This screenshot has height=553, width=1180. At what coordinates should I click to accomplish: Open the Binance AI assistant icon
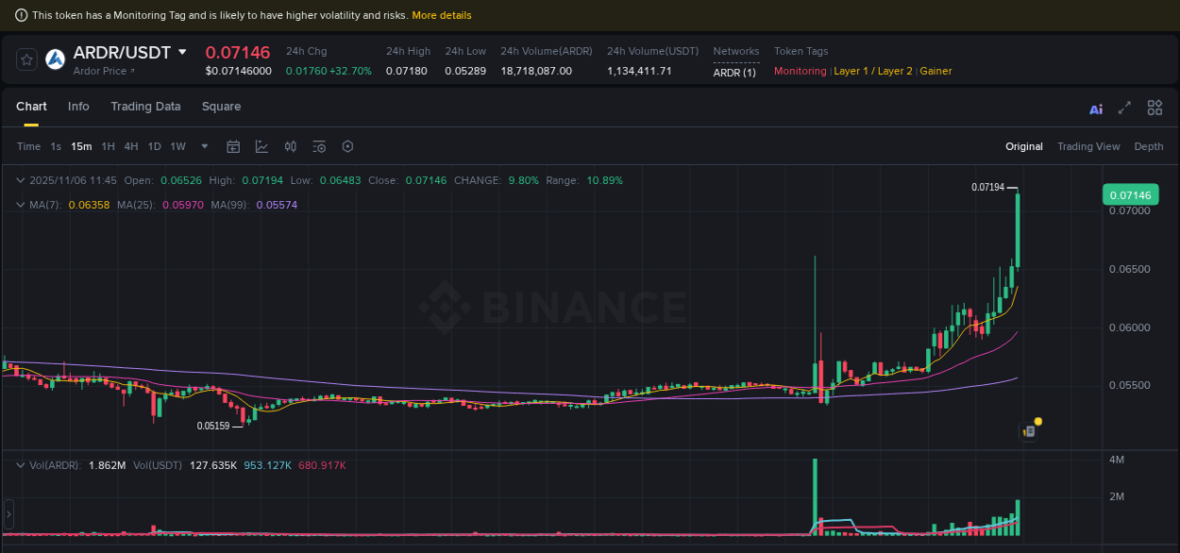click(x=1095, y=109)
